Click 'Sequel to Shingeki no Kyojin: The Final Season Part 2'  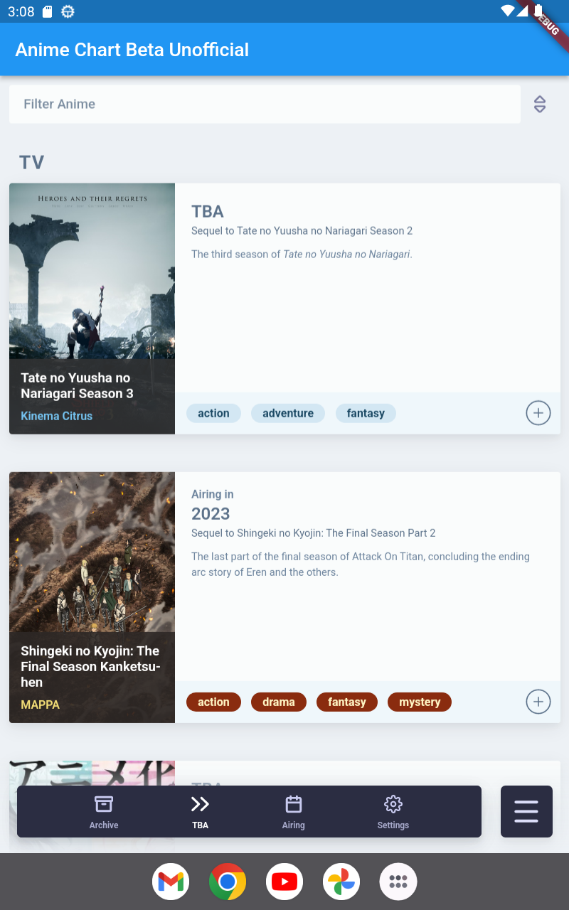click(314, 532)
